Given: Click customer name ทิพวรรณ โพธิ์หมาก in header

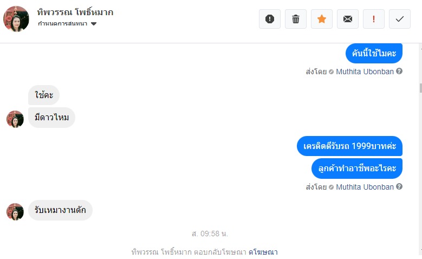Looking at the screenshot, I should pos(75,12).
